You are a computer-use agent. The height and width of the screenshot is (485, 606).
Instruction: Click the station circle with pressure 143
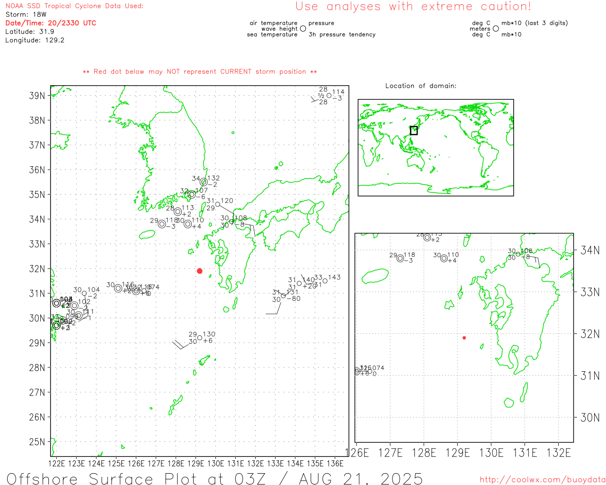click(325, 281)
